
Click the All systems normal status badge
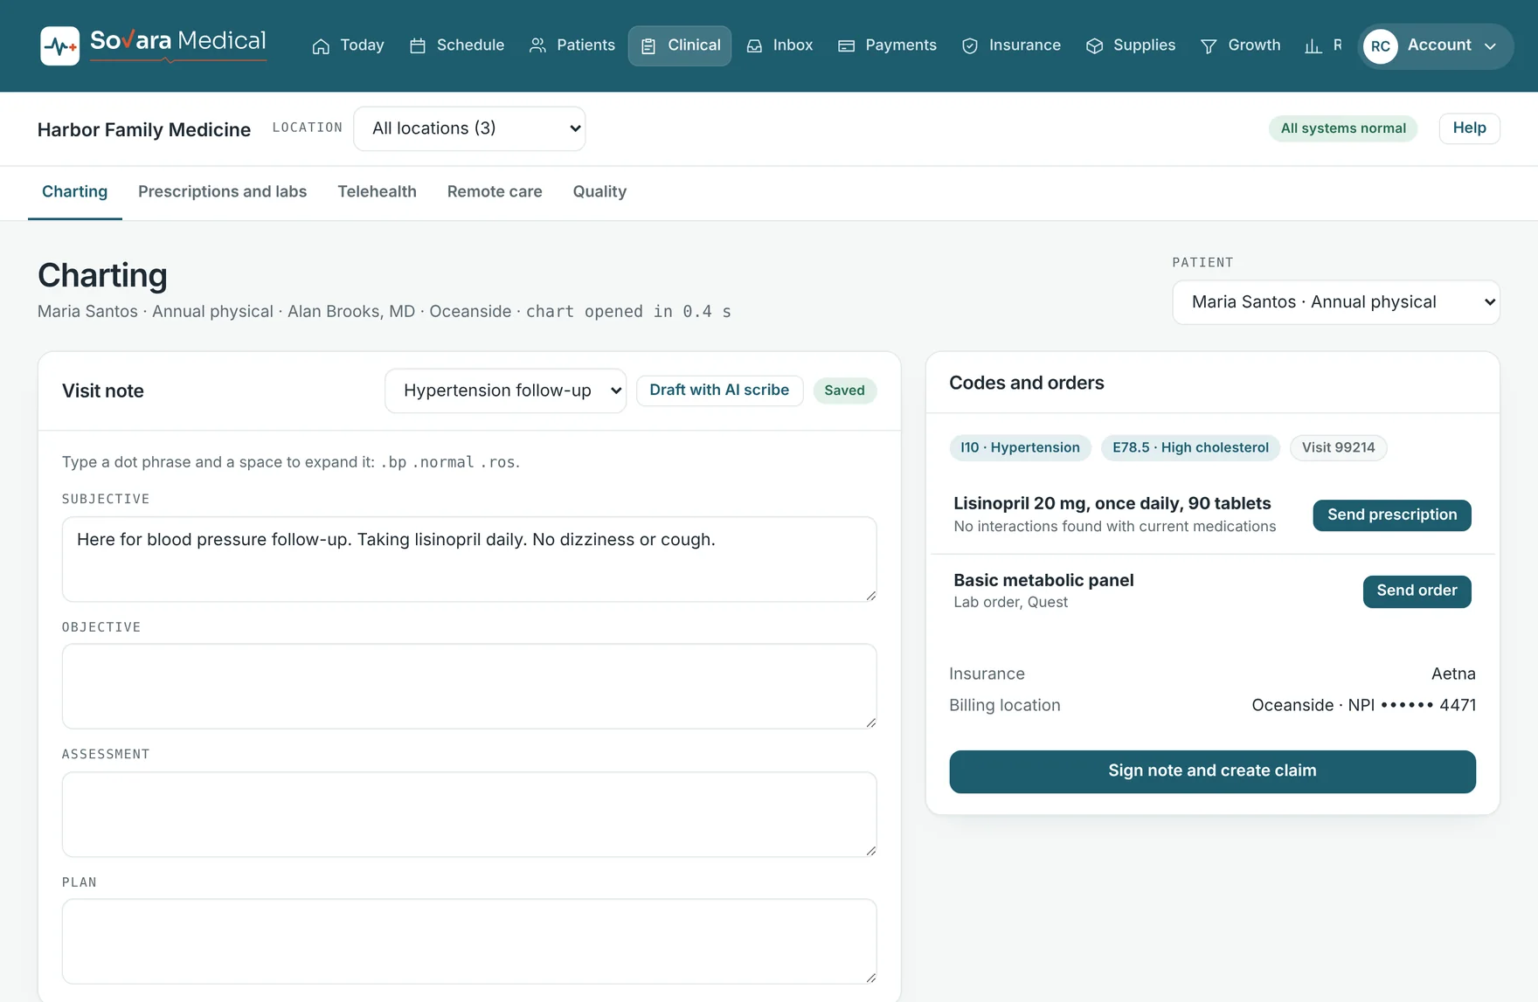point(1343,128)
